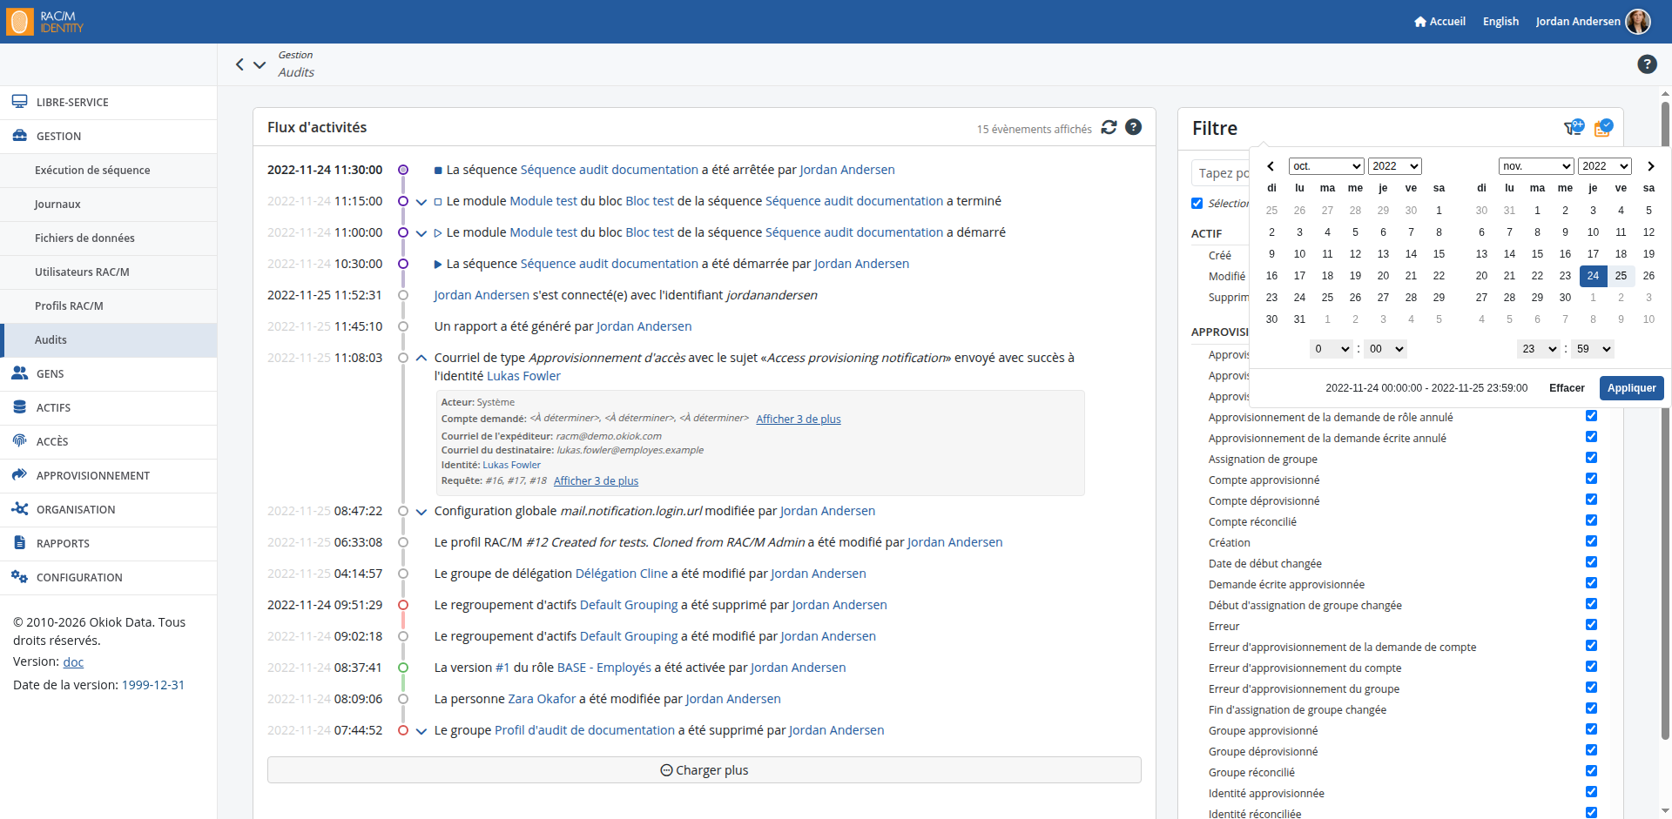Screen dimensions: 1672x819
Task: Click Effacer to clear date range
Action: (x=1567, y=388)
